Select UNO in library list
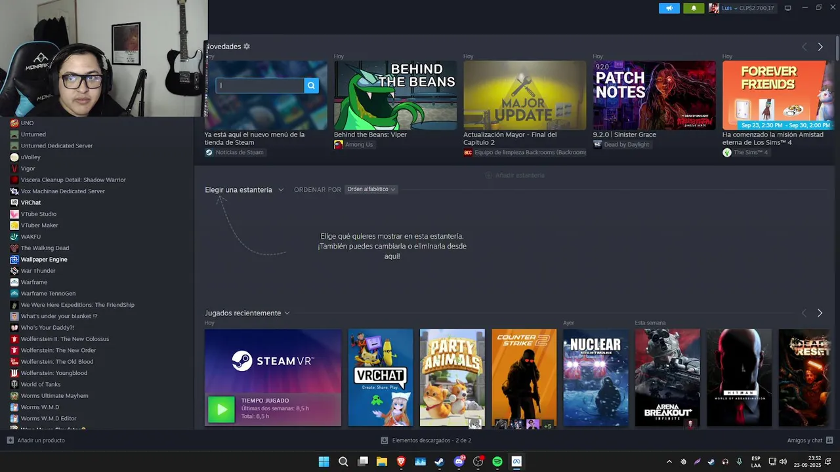 (x=27, y=123)
